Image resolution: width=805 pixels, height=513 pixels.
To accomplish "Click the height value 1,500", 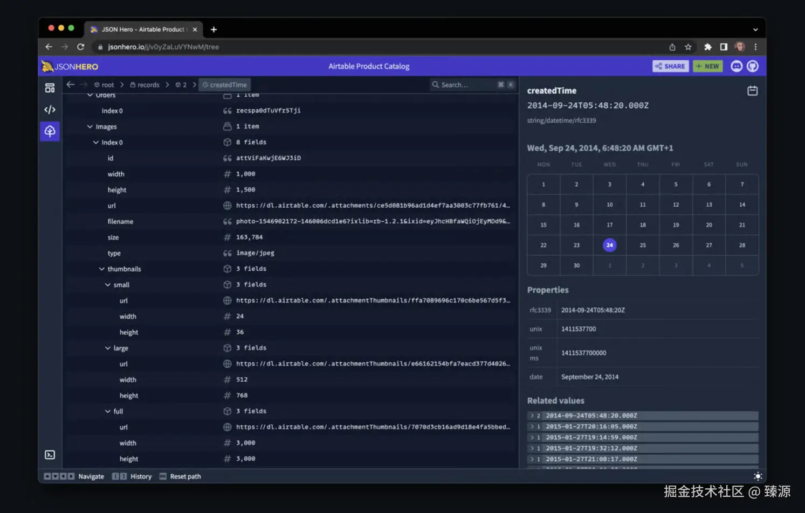I will pyautogui.click(x=245, y=189).
